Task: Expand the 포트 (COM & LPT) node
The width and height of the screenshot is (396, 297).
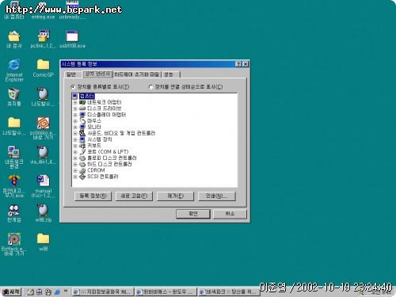Action: click(75, 152)
